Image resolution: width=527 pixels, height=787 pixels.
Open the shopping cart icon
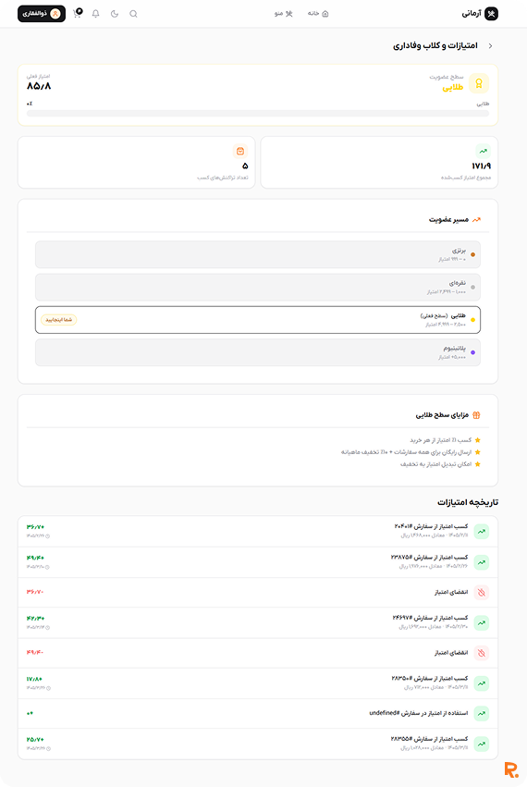point(78,13)
